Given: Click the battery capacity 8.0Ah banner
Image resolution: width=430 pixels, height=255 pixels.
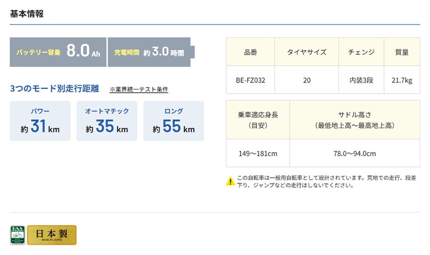Looking at the screenshot, I should point(58,52).
